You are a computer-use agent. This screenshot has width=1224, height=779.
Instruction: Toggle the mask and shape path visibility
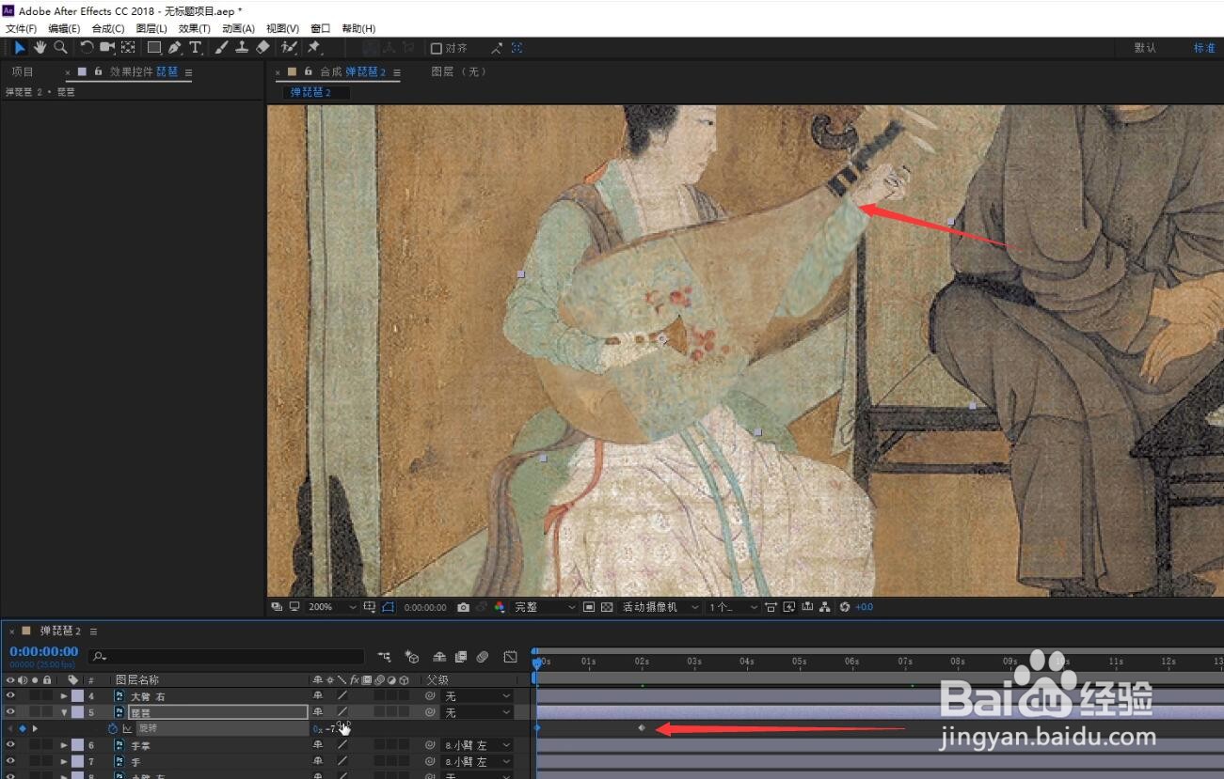click(389, 607)
